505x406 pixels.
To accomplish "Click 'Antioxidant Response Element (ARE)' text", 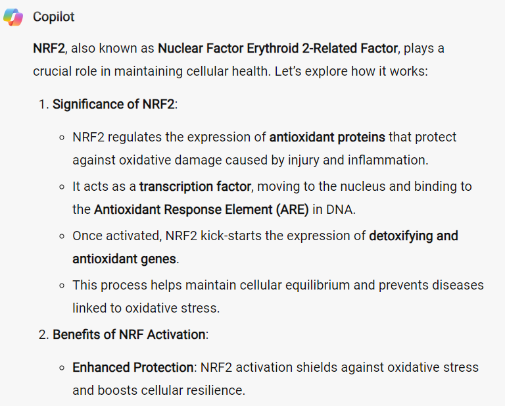I will coord(201,210).
